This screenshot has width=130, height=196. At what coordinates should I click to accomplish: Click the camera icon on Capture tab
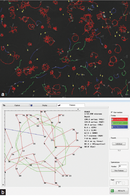click(x=4, y=106)
